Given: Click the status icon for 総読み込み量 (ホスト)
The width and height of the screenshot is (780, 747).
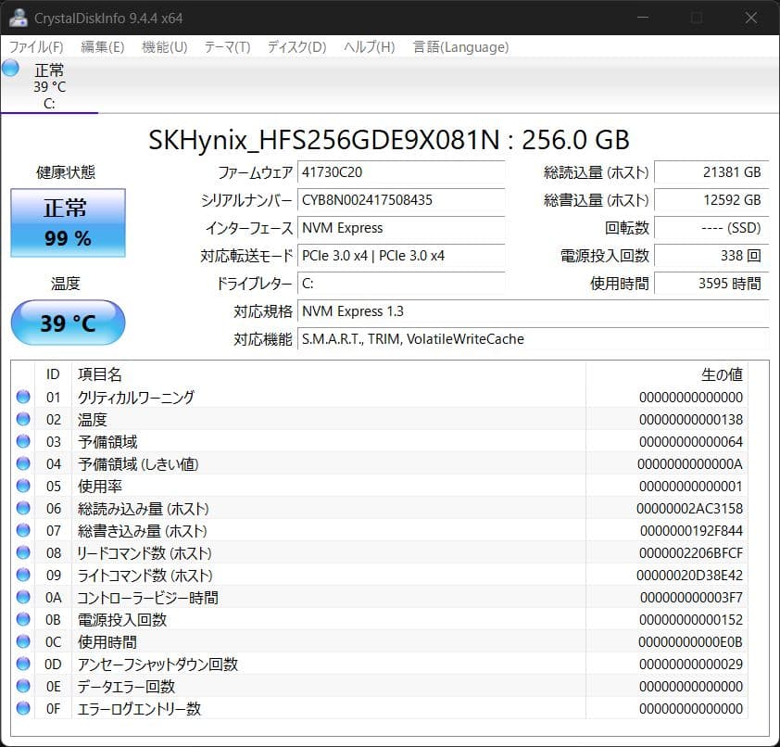Looking at the screenshot, I should pyautogui.click(x=23, y=508).
